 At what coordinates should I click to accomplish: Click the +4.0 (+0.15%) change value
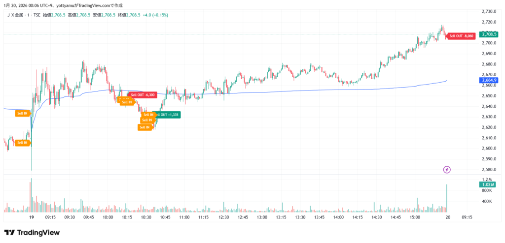(x=155, y=15)
